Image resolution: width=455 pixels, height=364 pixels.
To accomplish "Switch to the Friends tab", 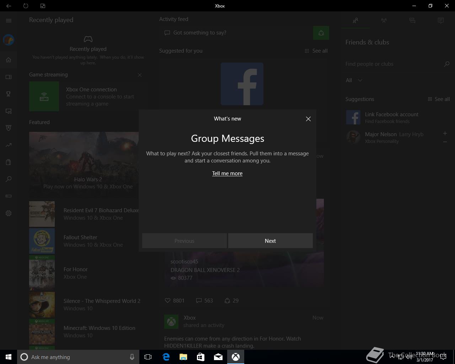I will (355, 21).
